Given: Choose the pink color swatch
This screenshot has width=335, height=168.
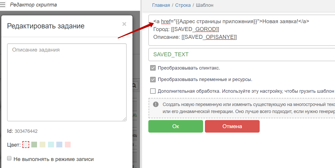Looking at the screenshot, I should (x=68, y=144).
